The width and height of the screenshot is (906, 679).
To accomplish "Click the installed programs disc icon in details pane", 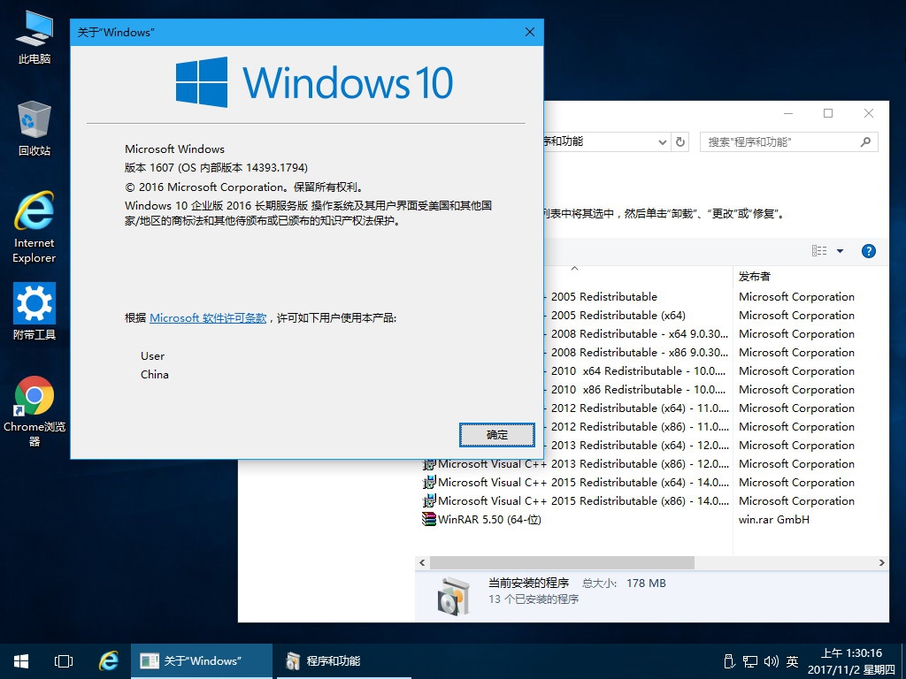I will pos(454,596).
